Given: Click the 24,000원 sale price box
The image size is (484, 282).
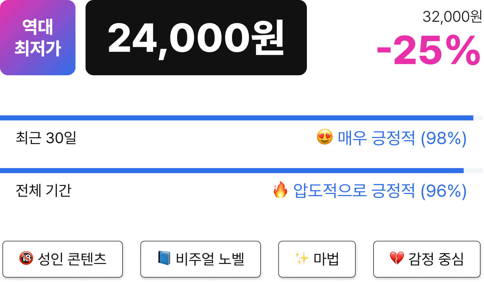Looking at the screenshot, I should pyautogui.click(x=196, y=38).
